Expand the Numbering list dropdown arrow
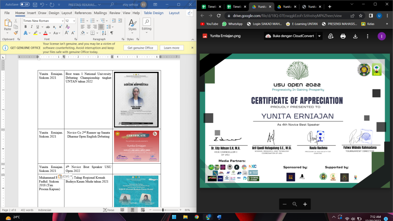 point(97,21)
